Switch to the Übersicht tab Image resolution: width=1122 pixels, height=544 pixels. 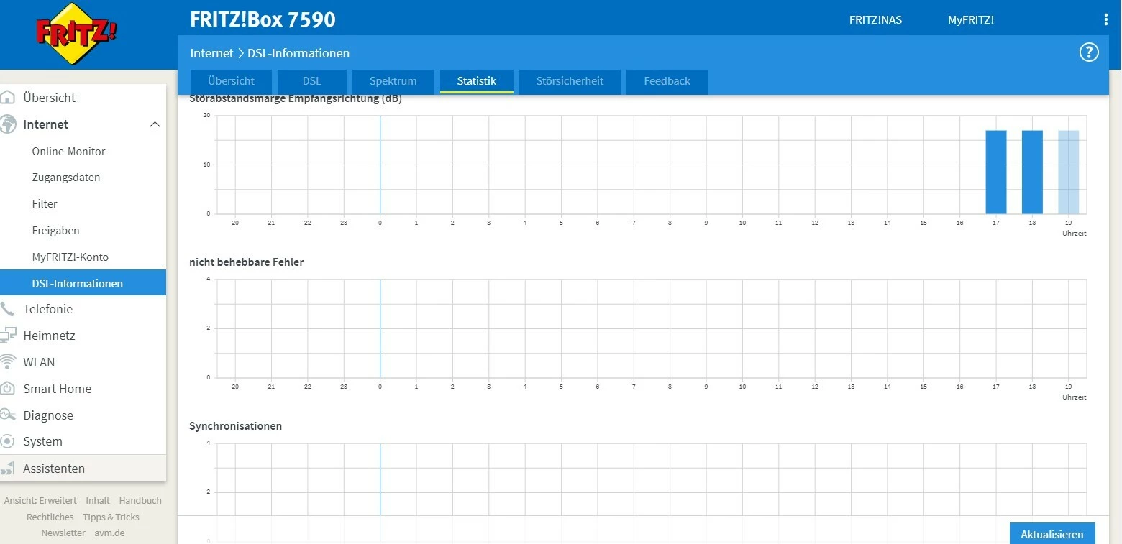tap(231, 81)
